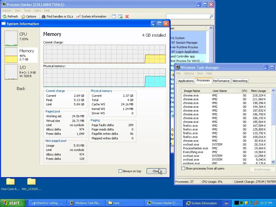276x207 pixels.
Task: Click the 10:37 PM taskbar clock
Action: click(x=266, y=203)
